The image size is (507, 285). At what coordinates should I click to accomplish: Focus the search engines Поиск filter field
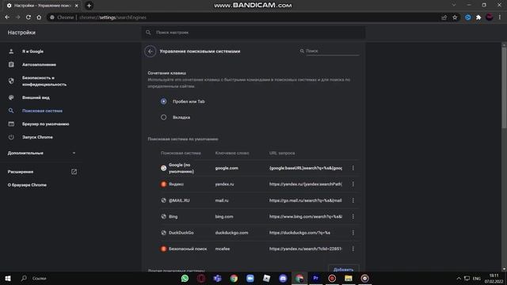coord(333,51)
